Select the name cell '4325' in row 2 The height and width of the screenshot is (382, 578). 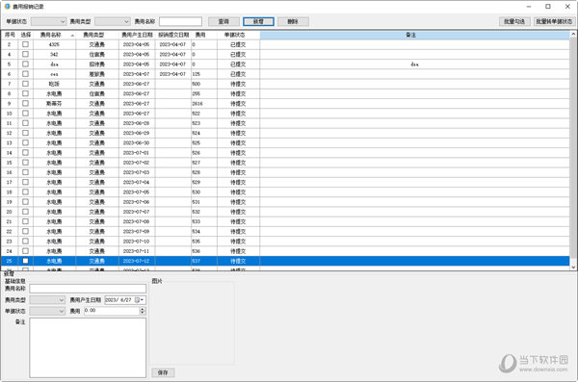pos(54,44)
